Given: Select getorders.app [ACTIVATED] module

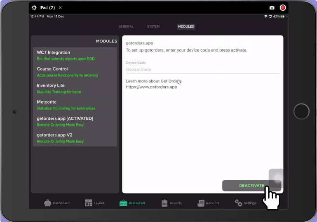Looking at the screenshot, I should coord(75,121).
